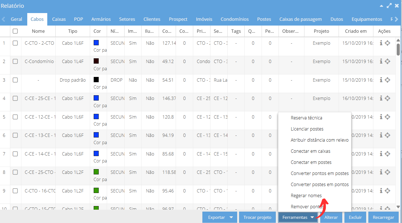Screen dimensions: 402x223
Task: Check the box for row 8 C-CE - 25-CTO
Action: pyautogui.click(x=15, y=172)
